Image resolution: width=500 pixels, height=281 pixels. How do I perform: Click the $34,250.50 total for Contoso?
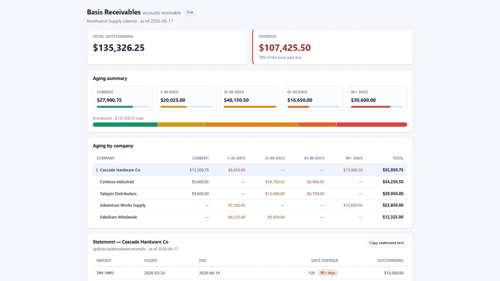click(393, 182)
